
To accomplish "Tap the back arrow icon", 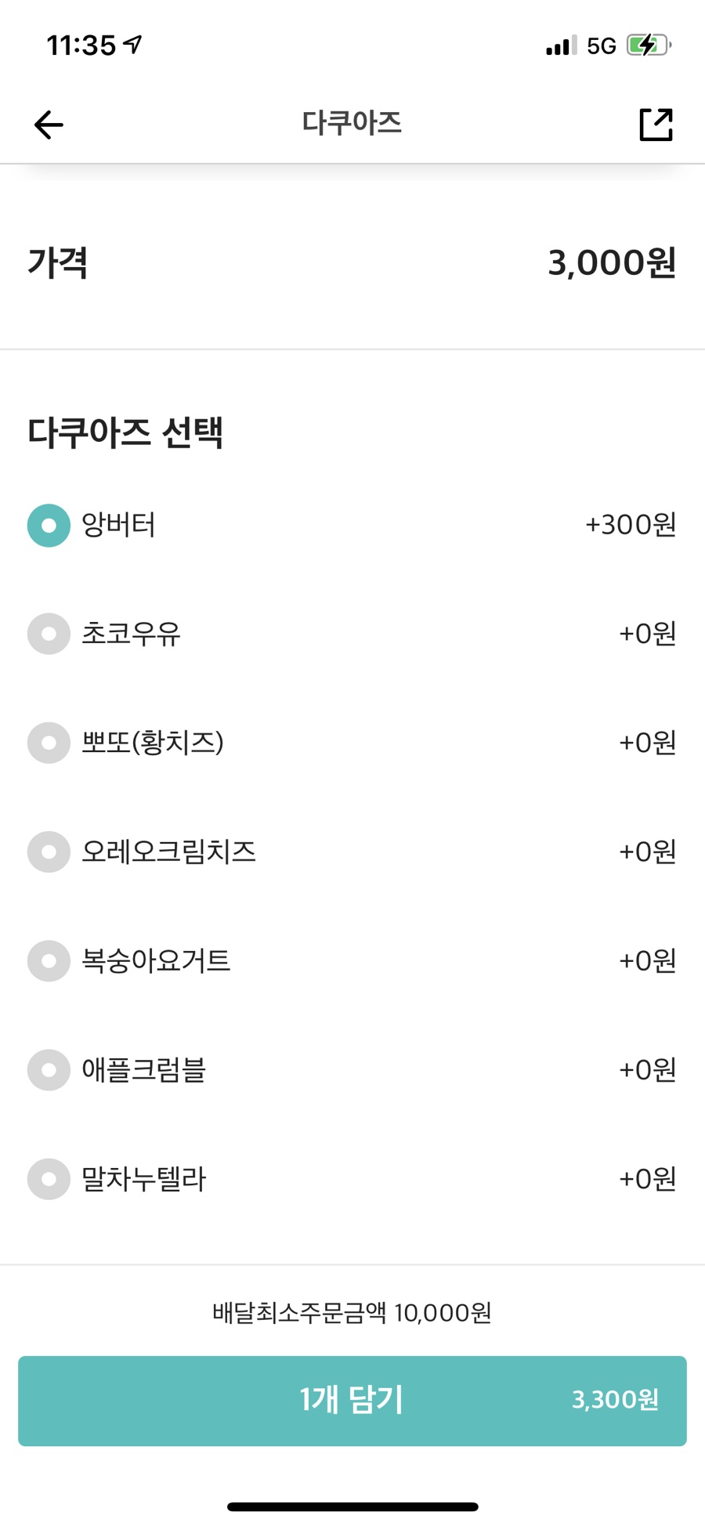I will [x=49, y=125].
